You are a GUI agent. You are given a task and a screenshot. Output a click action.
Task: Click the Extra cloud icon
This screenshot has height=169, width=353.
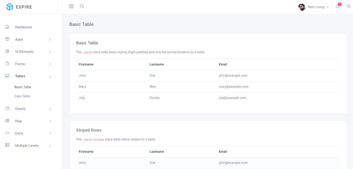coord(7,133)
